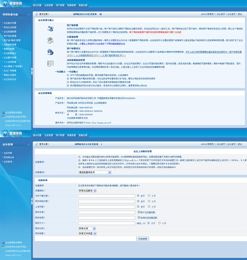The height and width of the screenshot is (260, 247).
Task: Click the 用户权限设定 user permission icon
Action: coord(50,52)
